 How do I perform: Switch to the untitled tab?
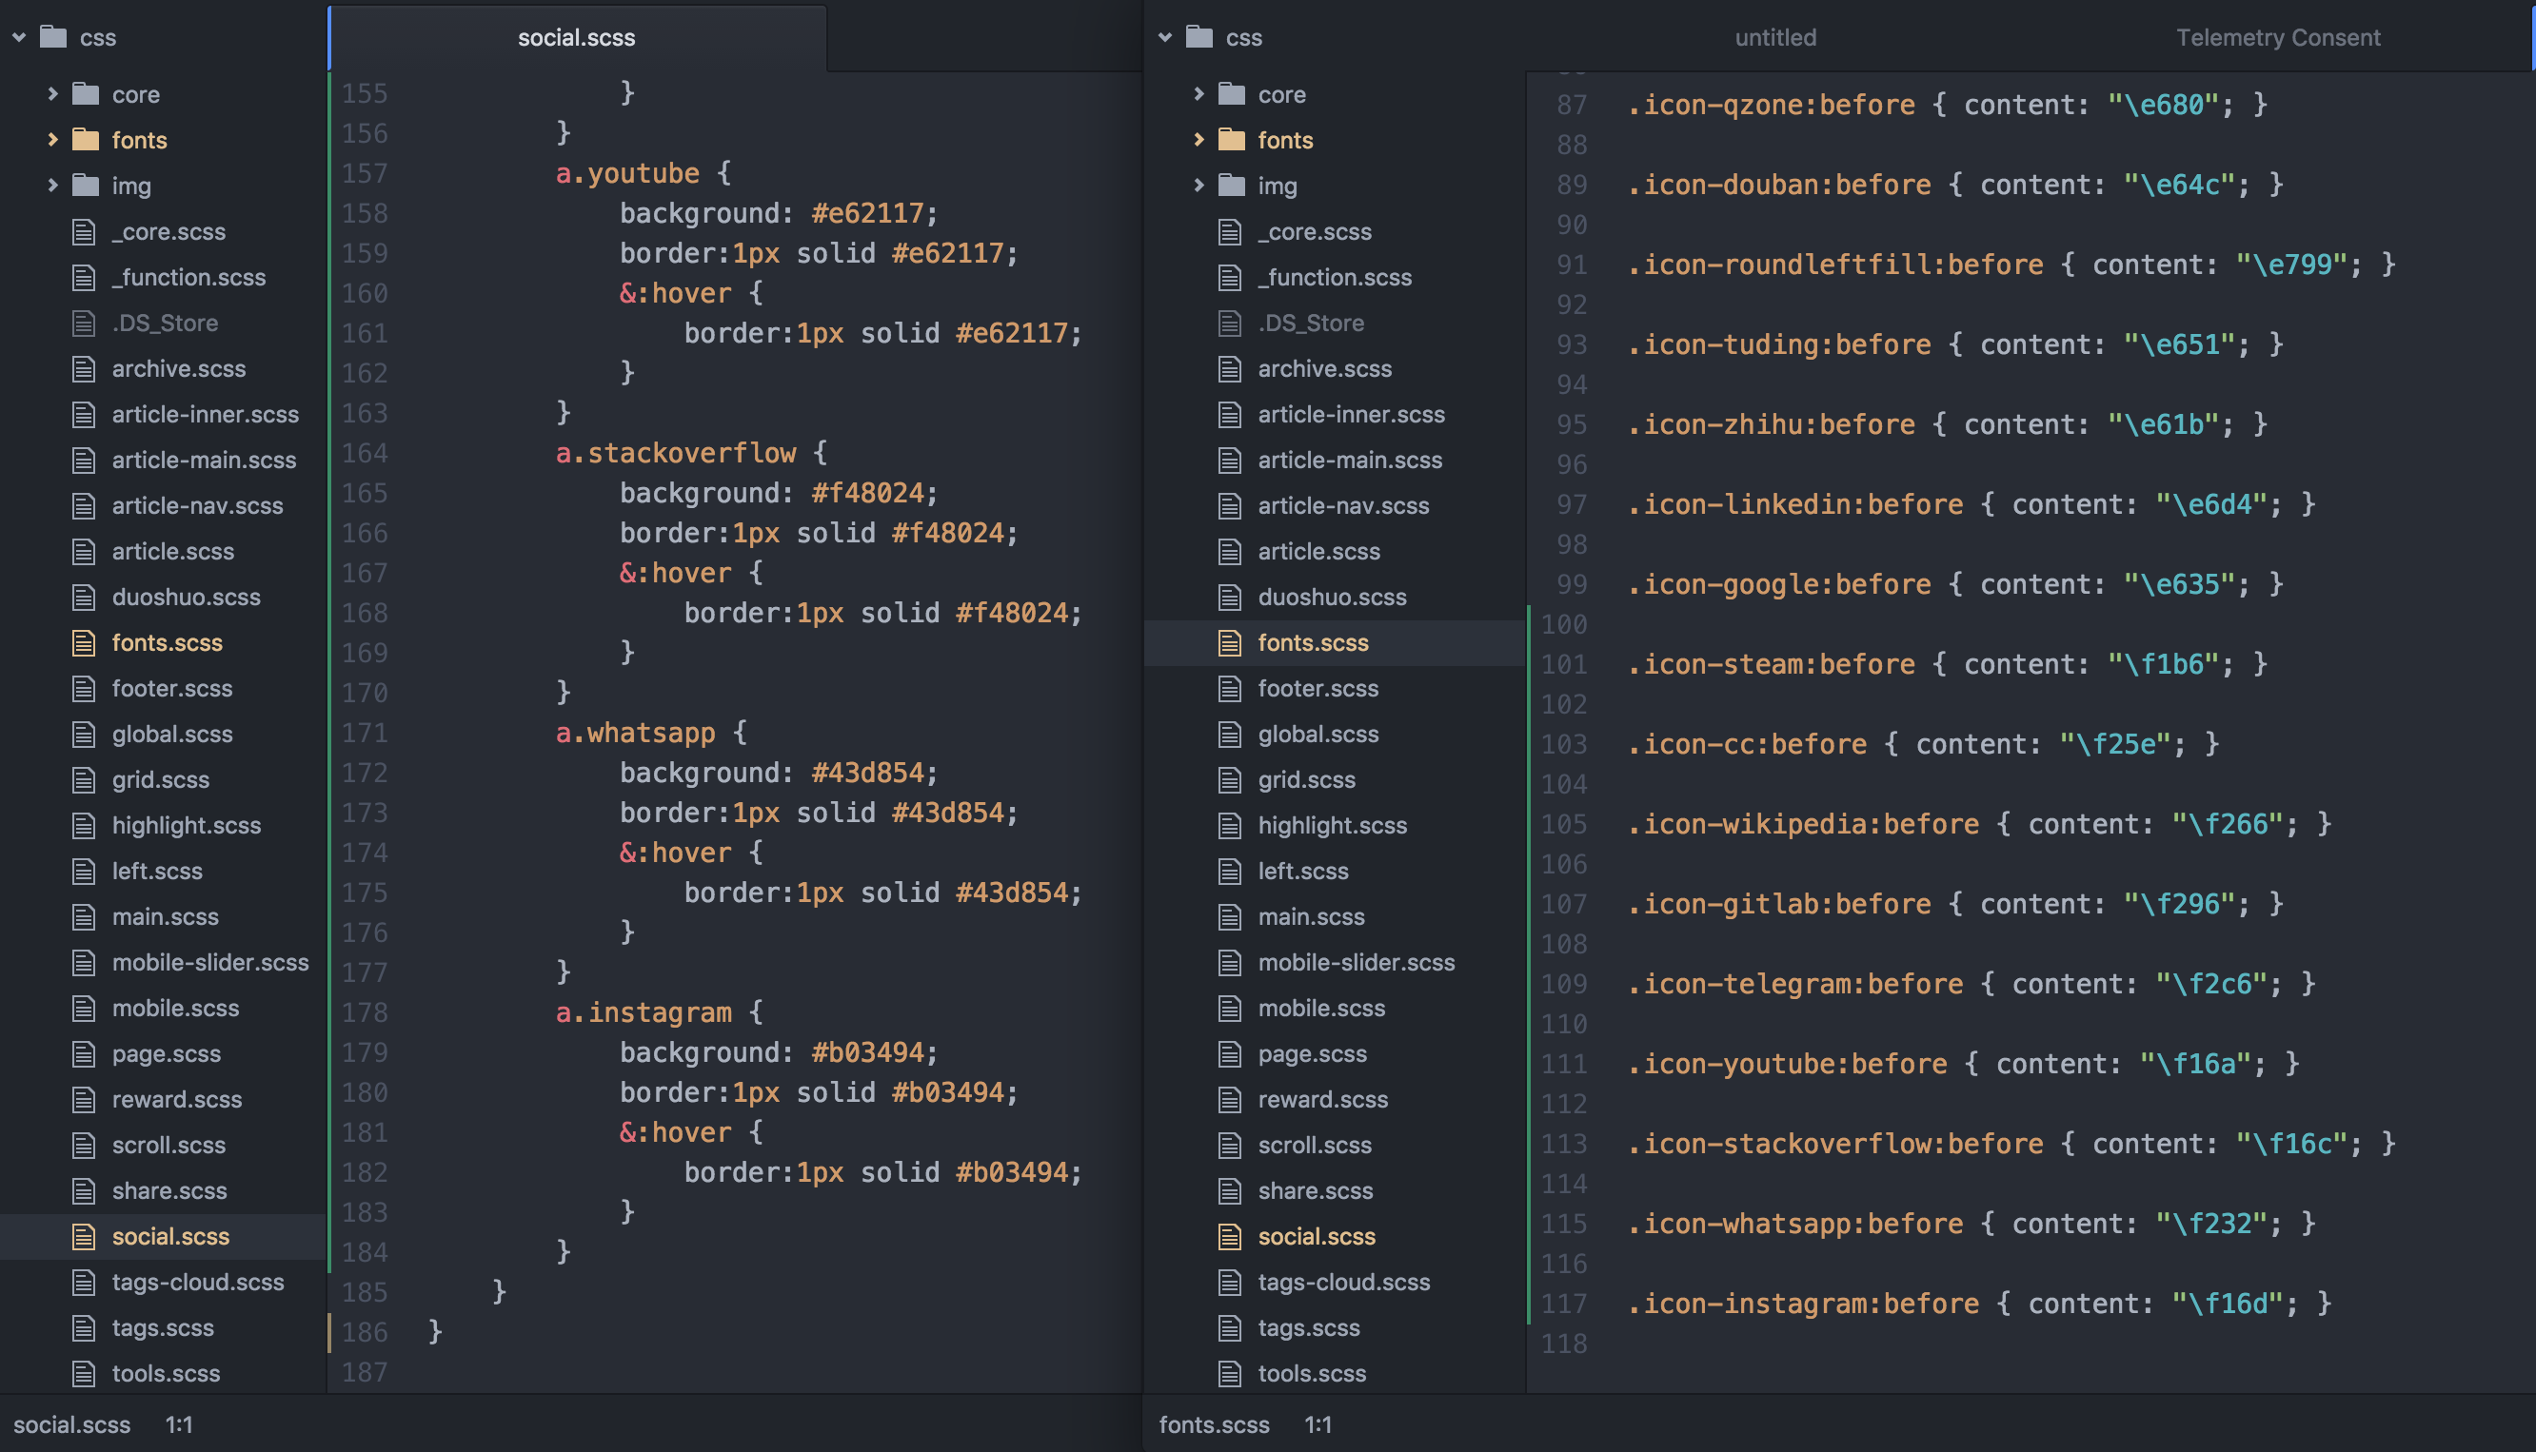click(x=1774, y=38)
